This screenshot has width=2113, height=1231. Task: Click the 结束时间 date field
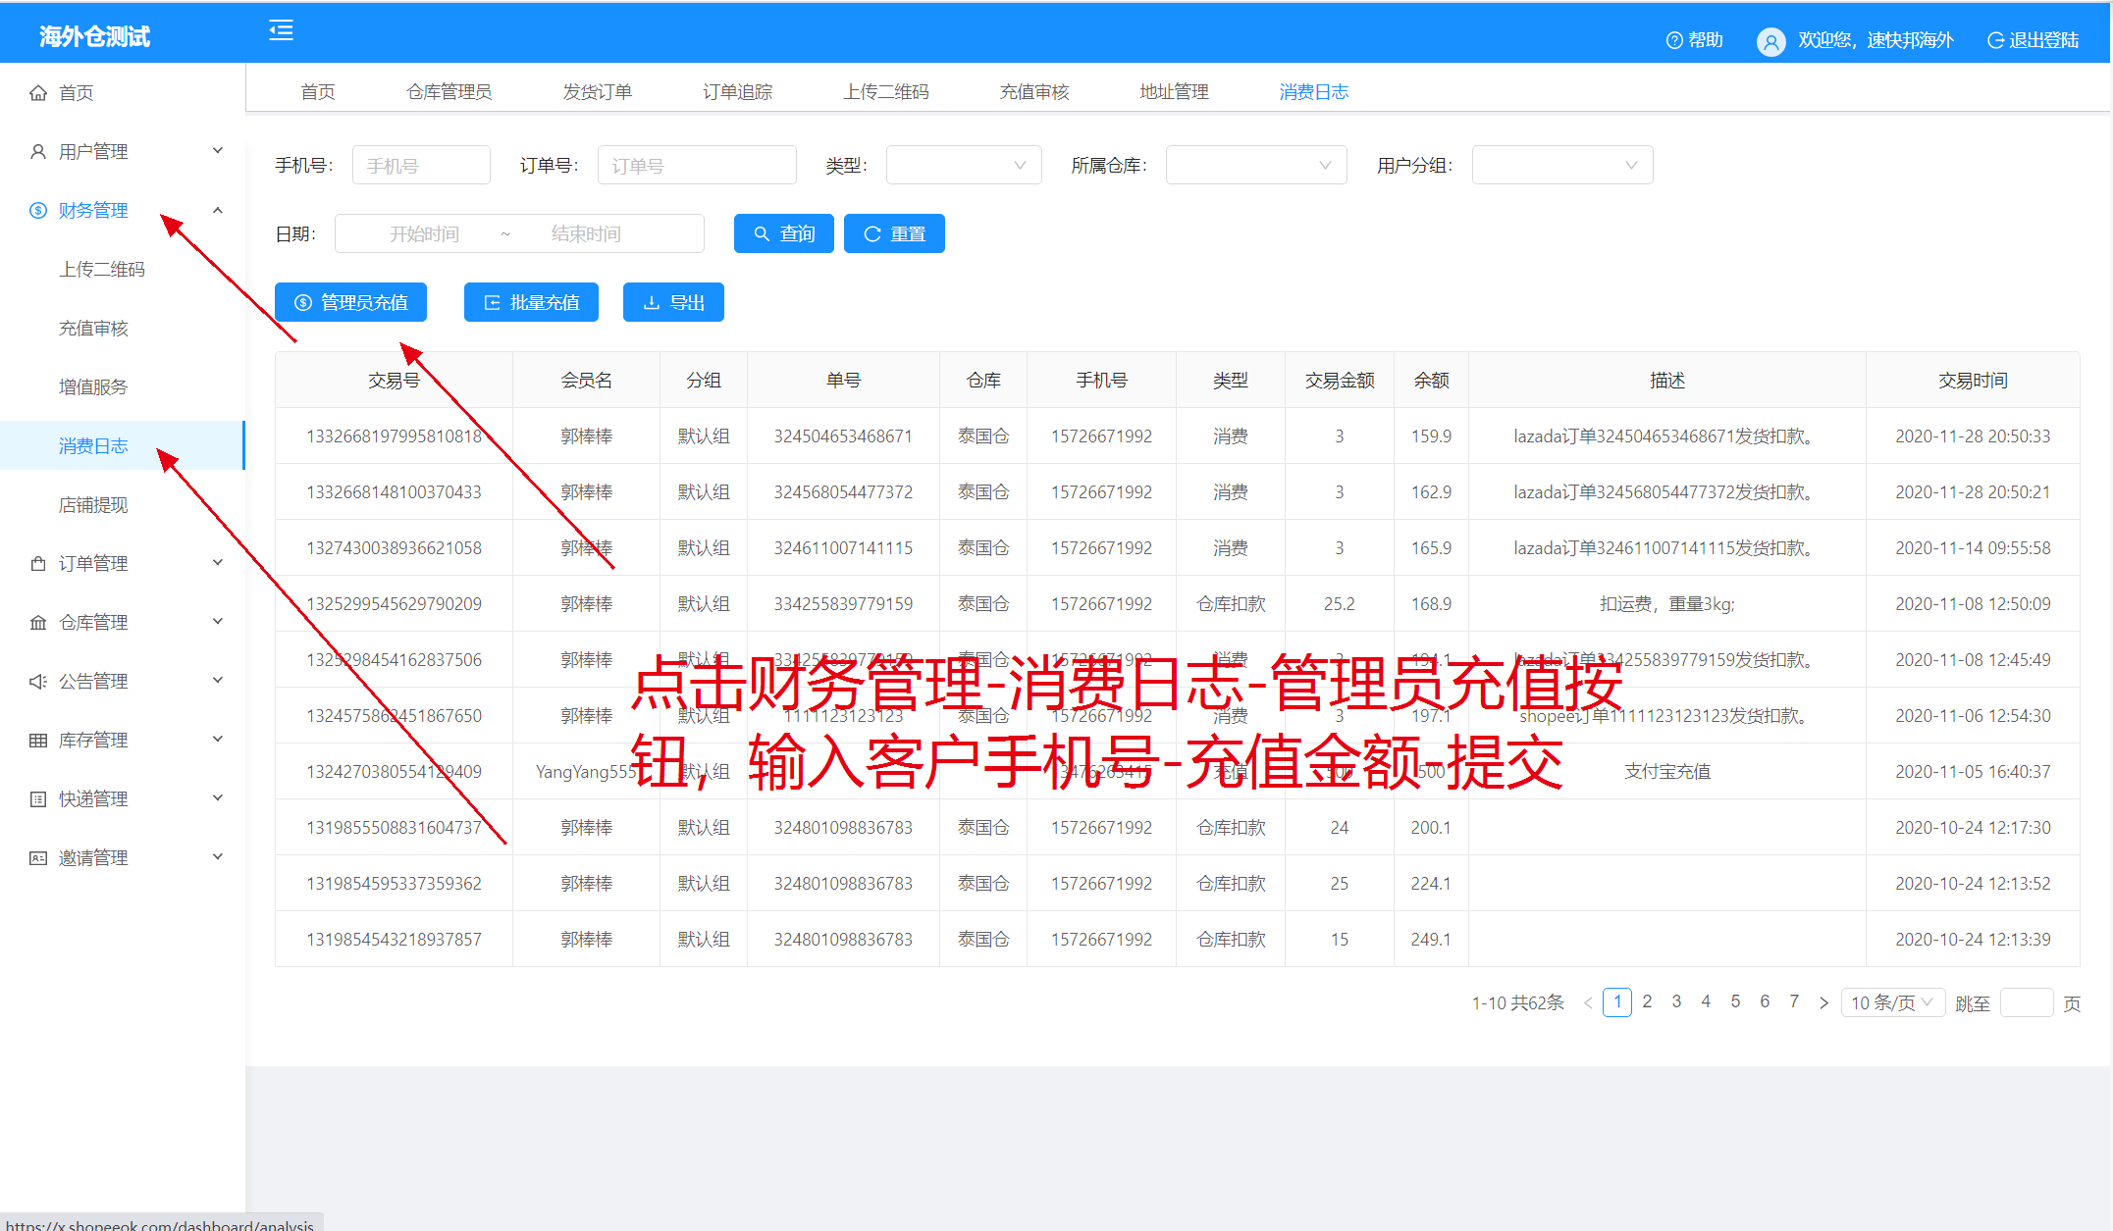pyautogui.click(x=586, y=233)
